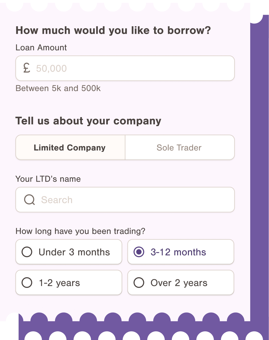Image resolution: width=269 pixels, height=340 pixels.
Task: Focus the LTD's name search field
Action: tap(125, 200)
